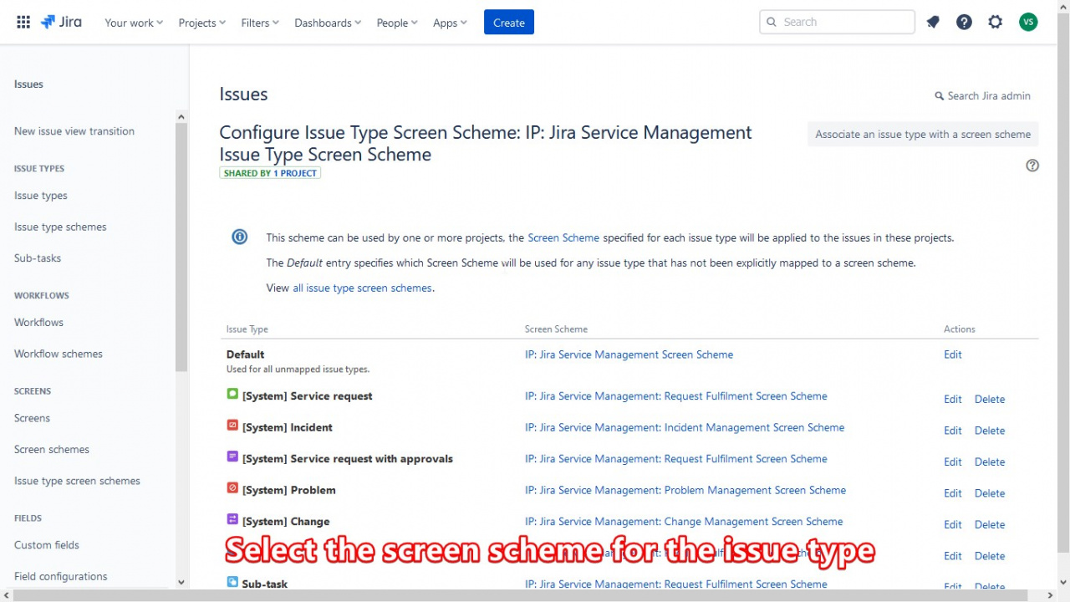Follow the all issue type screen schemes link

coord(362,288)
